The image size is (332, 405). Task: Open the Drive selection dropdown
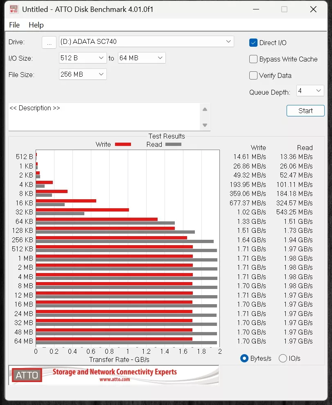[x=147, y=41]
